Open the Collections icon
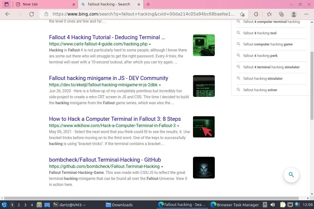Screen dimensions: 314x209 pyautogui.click(x=281, y=14)
